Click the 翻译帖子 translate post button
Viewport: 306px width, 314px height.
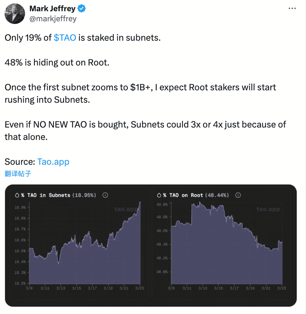click(x=18, y=173)
